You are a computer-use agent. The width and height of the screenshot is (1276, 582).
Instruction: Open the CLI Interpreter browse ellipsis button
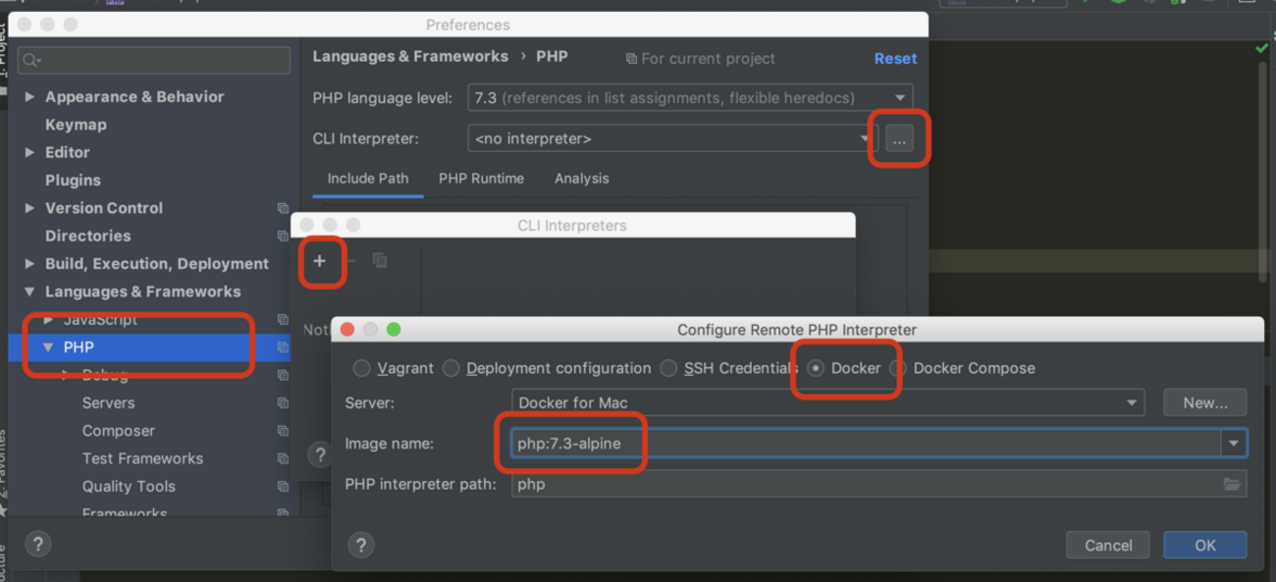tap(899, 139)
